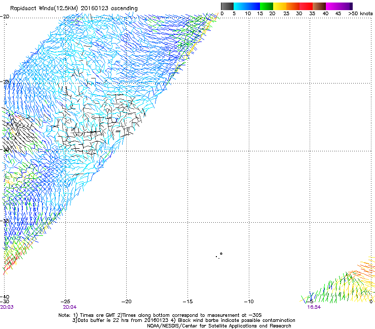375x329 pixels.
Task: Click the brown 35-40 knots legend segment
Action: (x=319, y=6)
